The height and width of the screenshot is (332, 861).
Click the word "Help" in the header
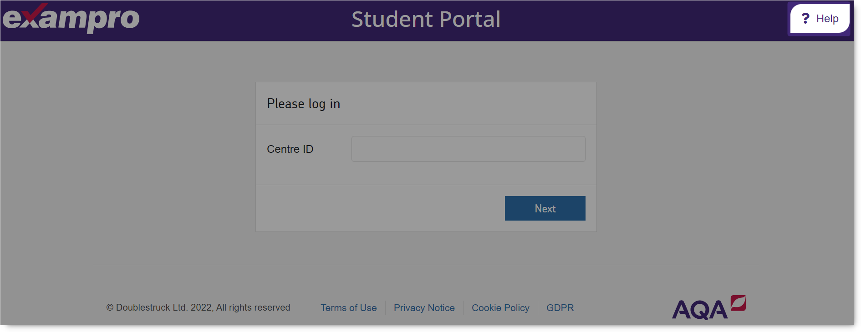coord(827,19)
